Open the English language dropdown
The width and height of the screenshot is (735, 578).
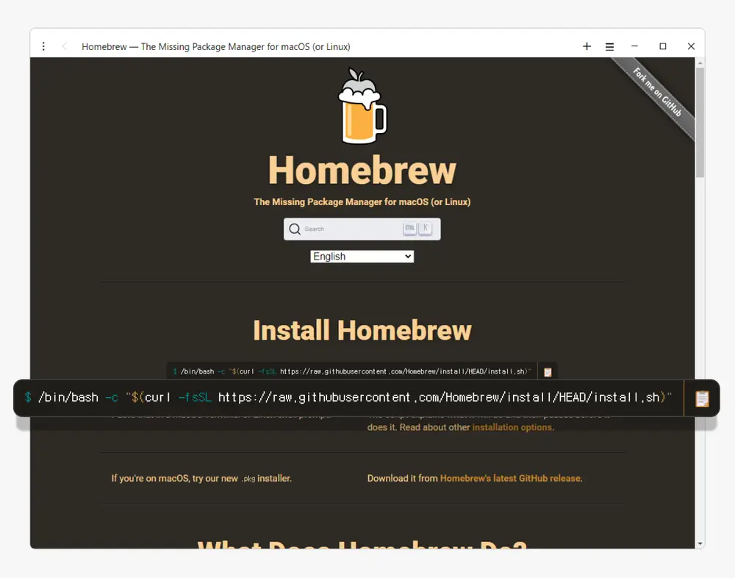tap(362, 256)
